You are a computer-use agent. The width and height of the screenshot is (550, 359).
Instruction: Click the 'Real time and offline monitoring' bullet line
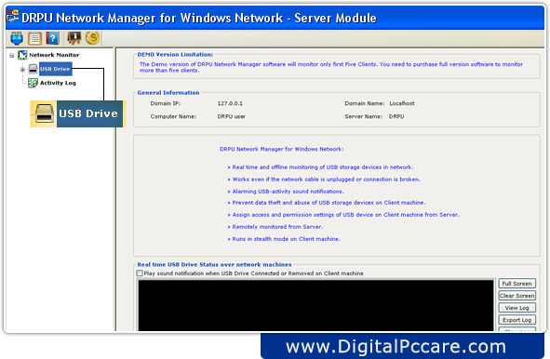pyautogui.click(x=320, y=167)
